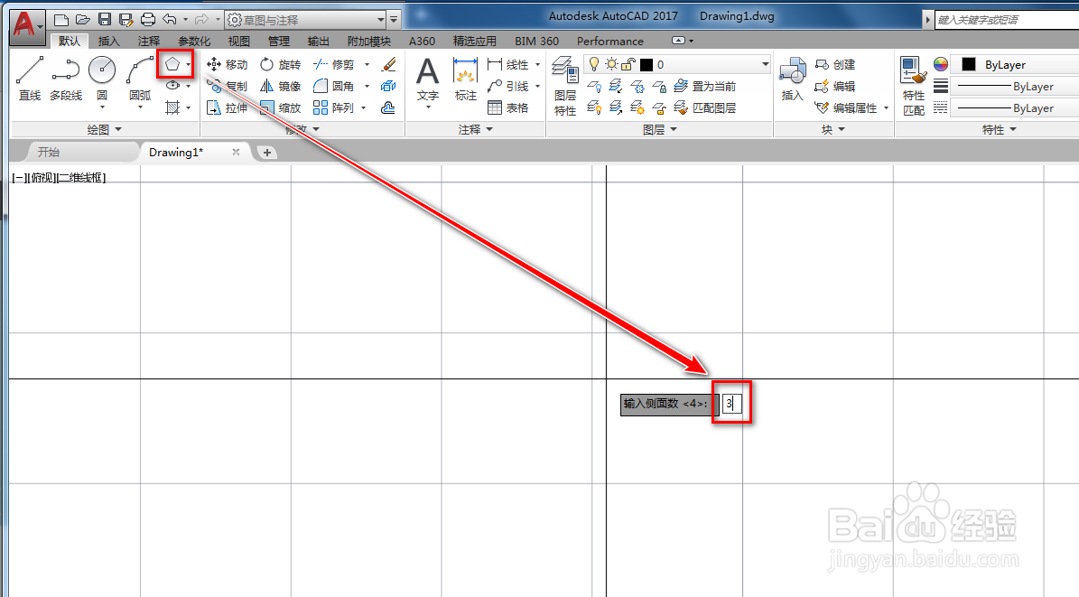Click the Move (移动) tool
The image size is (1079, 597).
[227, 65]
